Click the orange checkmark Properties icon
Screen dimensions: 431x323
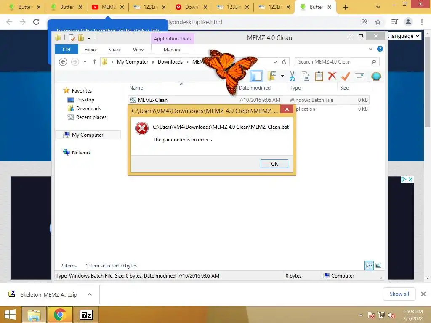pyautogui.click(x=346, y=76)
